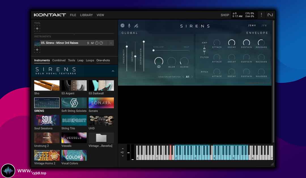The height and width of the screenshot is (178, 306).
Task: Open the Soft String Soloists library
Action: (74, 103)
